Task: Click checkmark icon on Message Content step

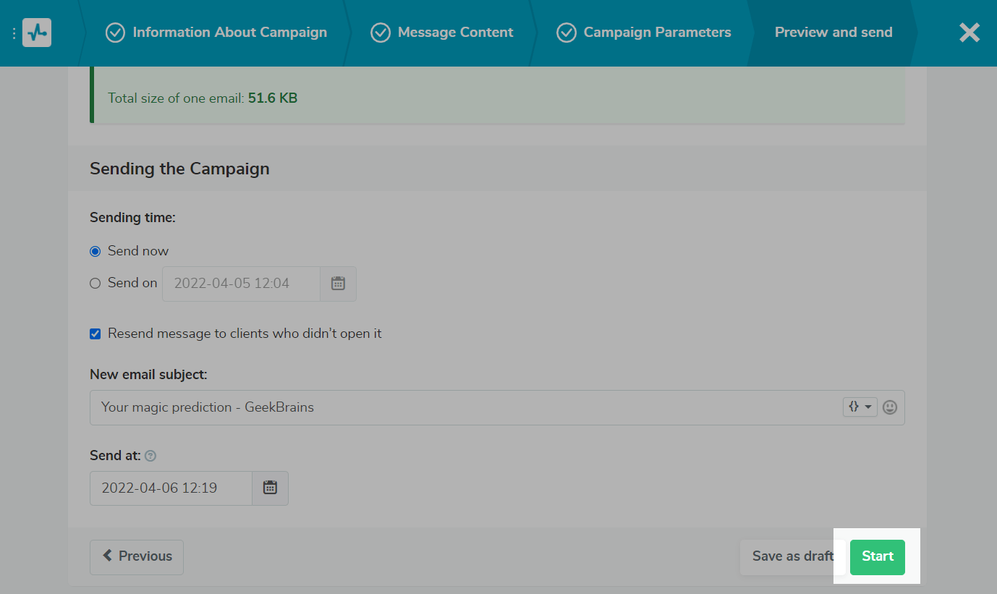Action: click(x=381, y=33)
